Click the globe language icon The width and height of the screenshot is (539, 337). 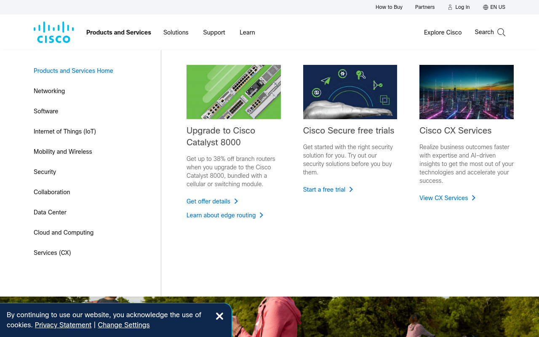(x=486, y=7)
